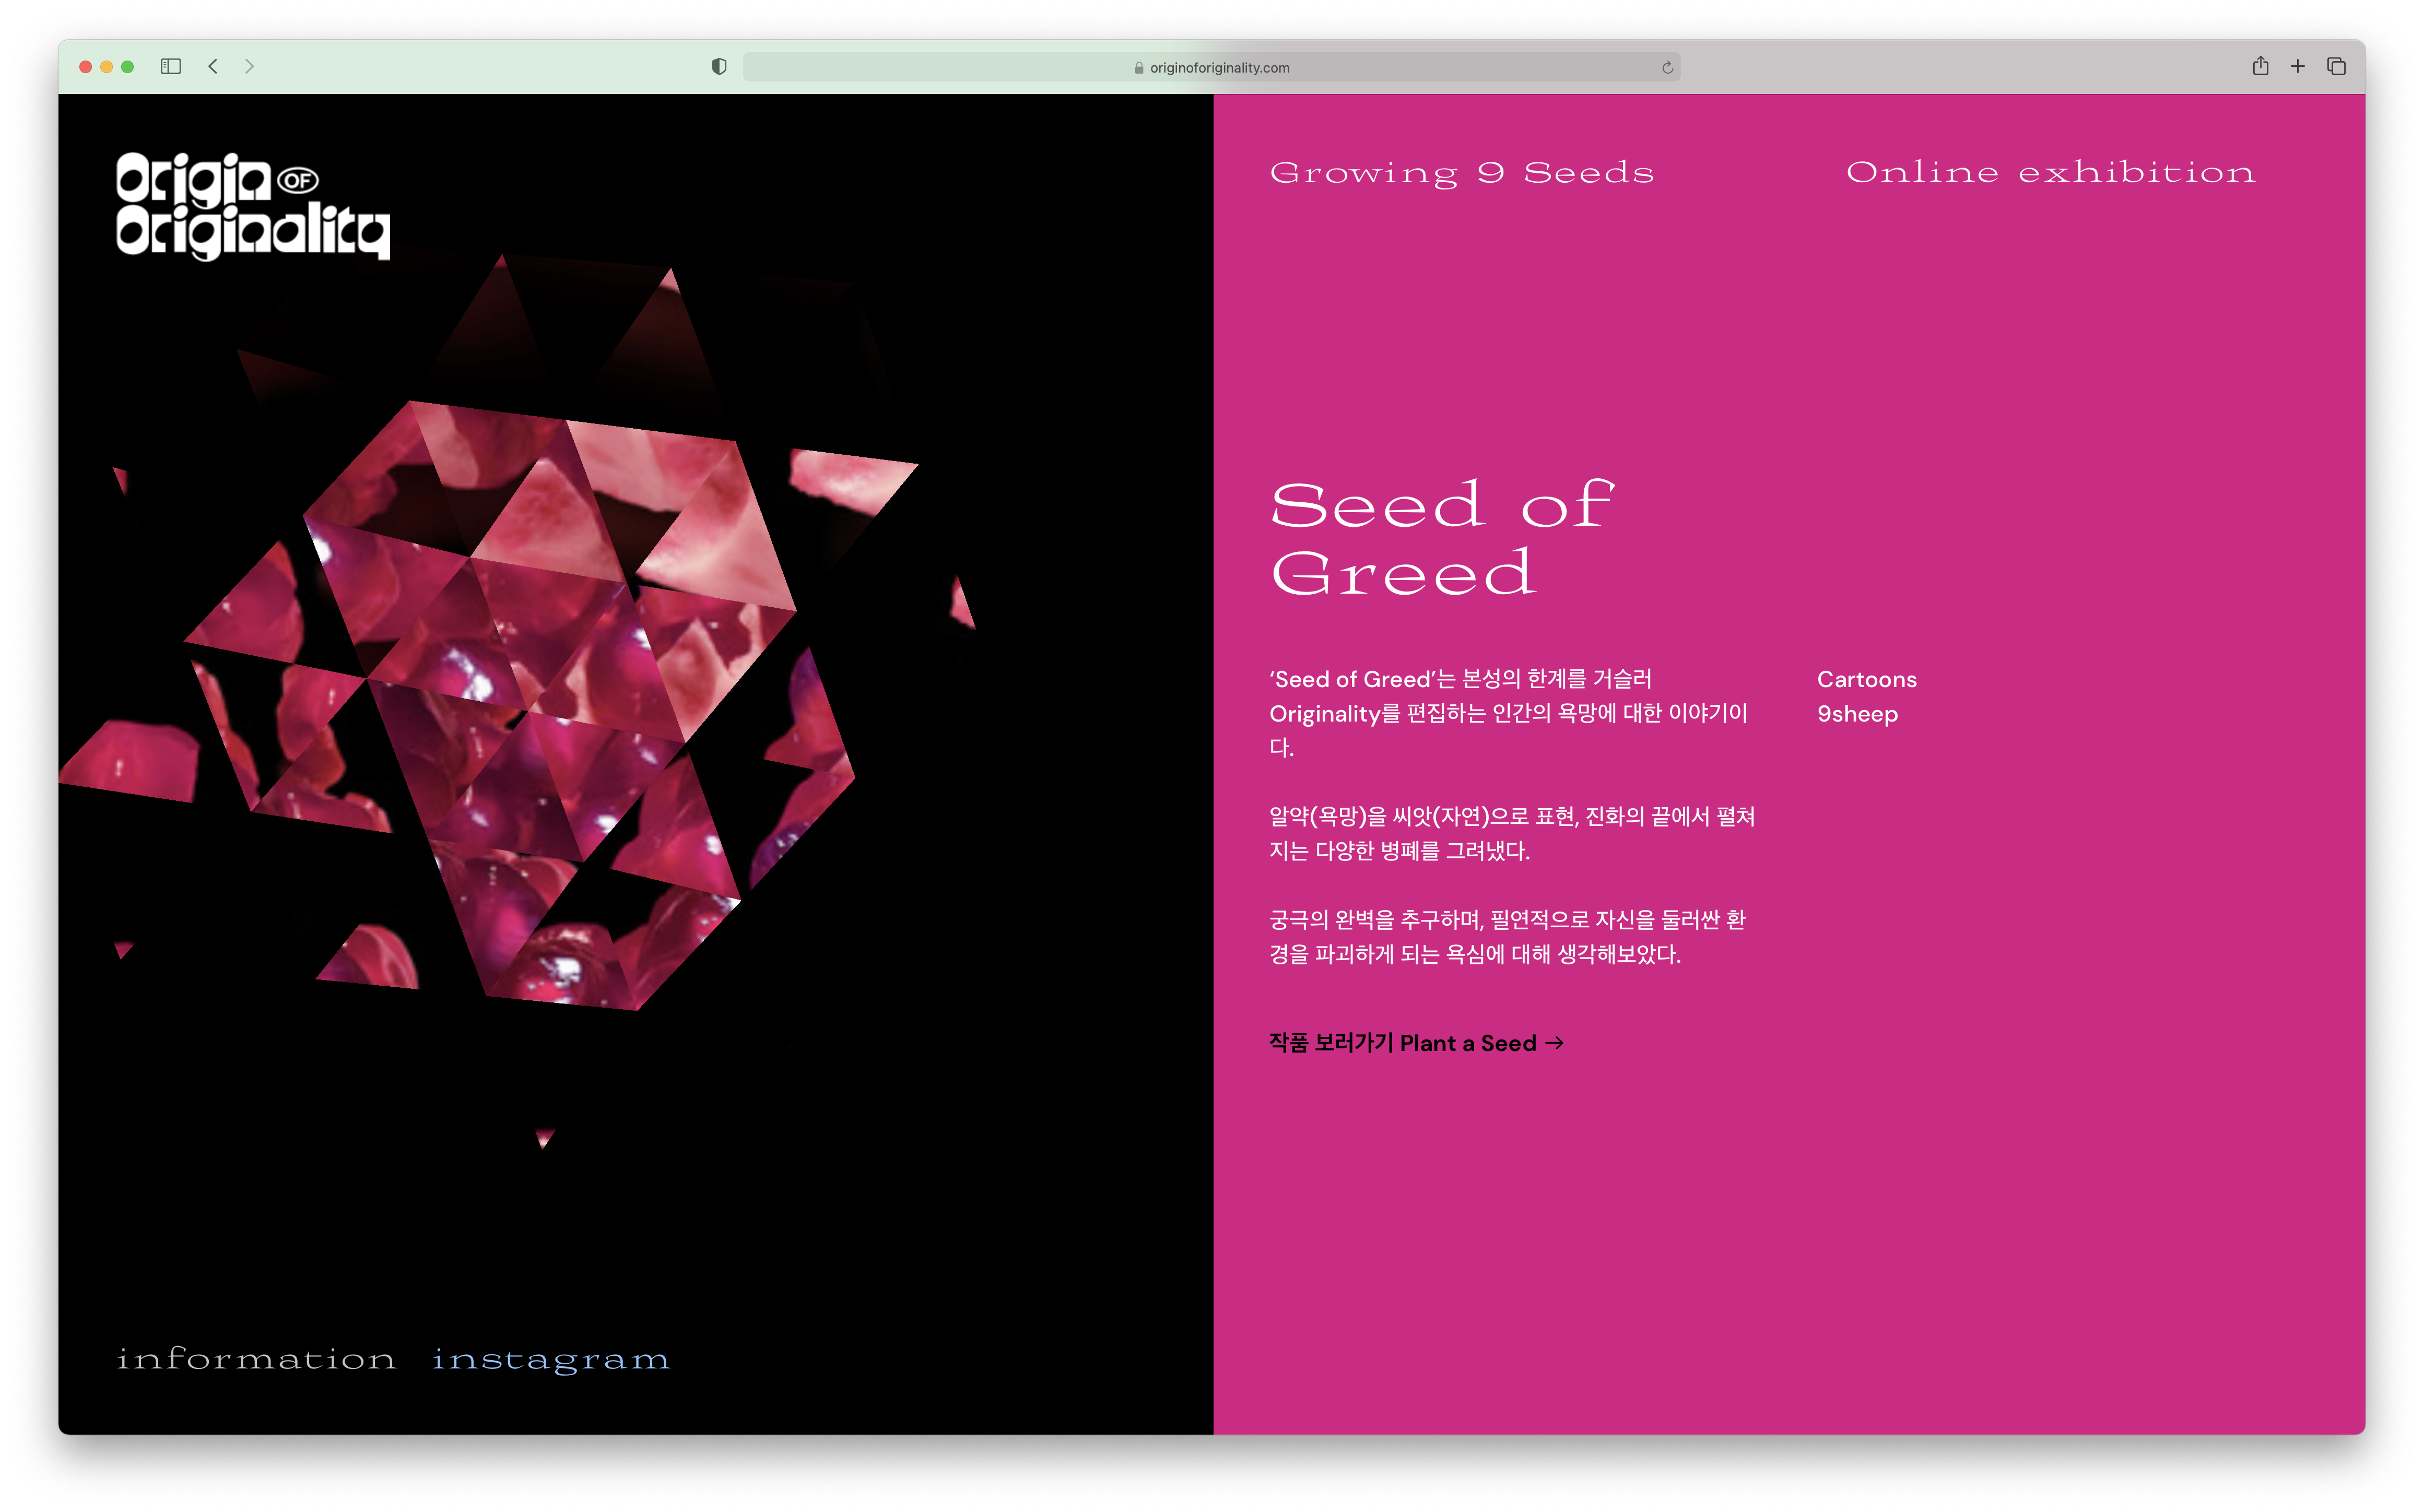Open the Share menu
This screenshot has height=1512, width=2424.
[x=2260, y=67]
